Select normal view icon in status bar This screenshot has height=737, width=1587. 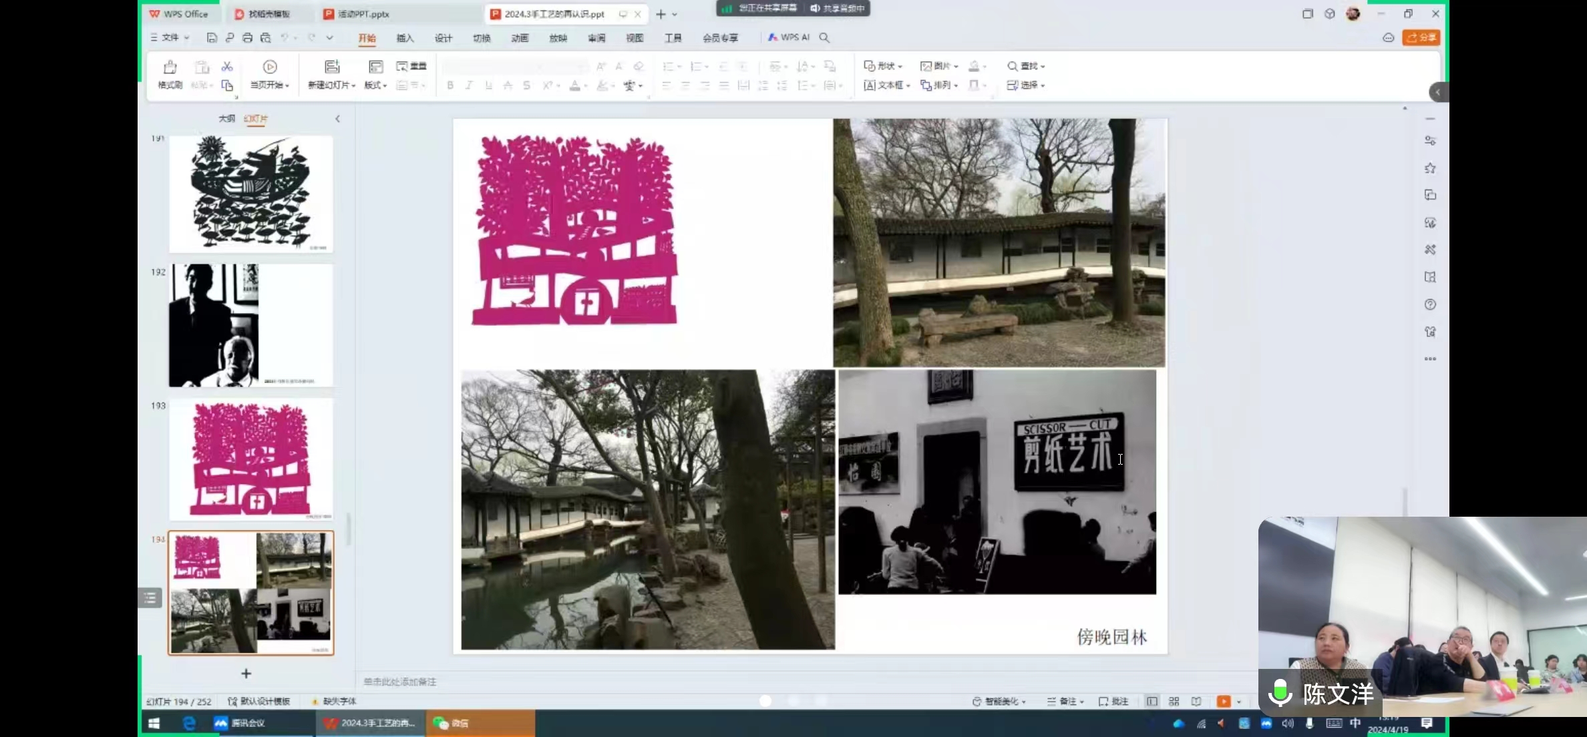pos(1152,702)
